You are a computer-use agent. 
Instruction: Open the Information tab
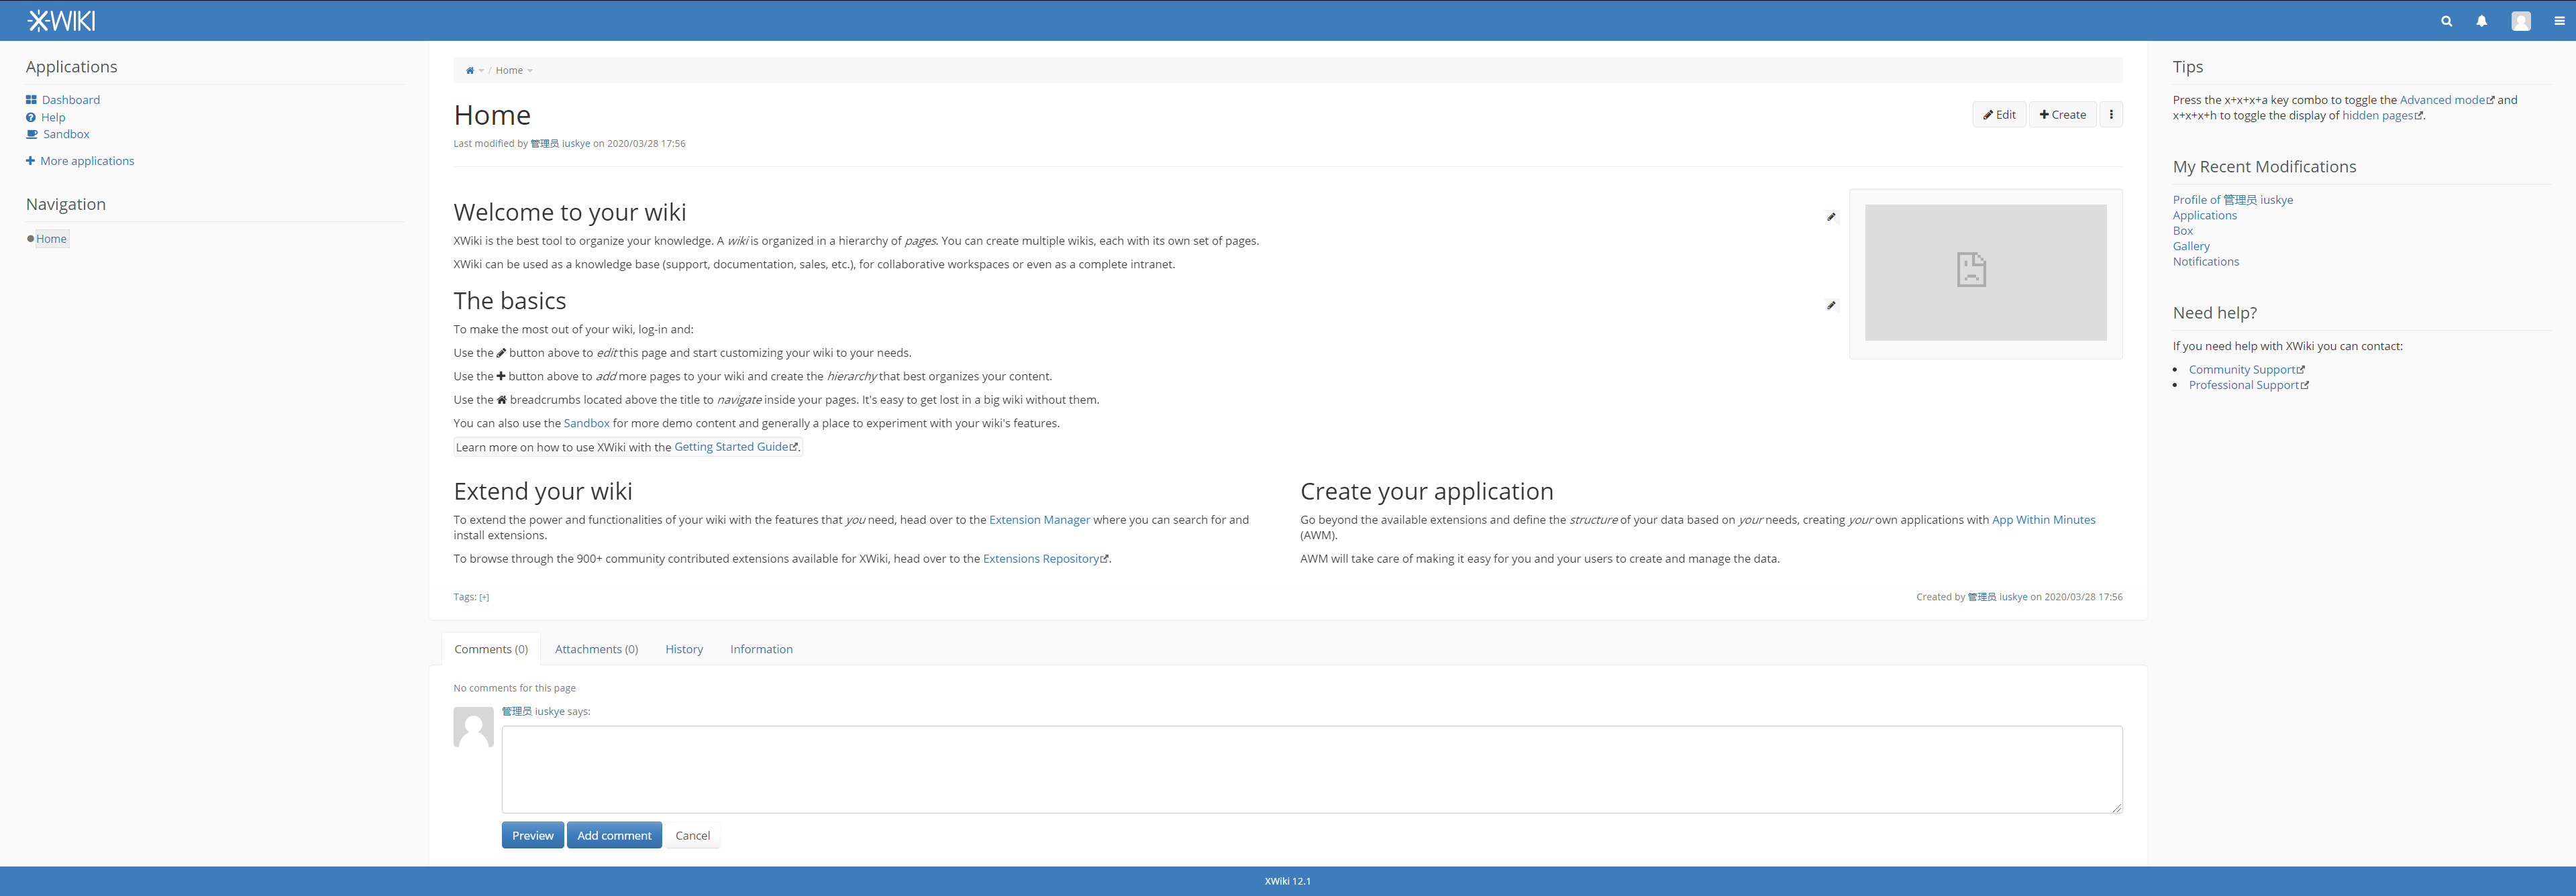(x=761, y=649)
